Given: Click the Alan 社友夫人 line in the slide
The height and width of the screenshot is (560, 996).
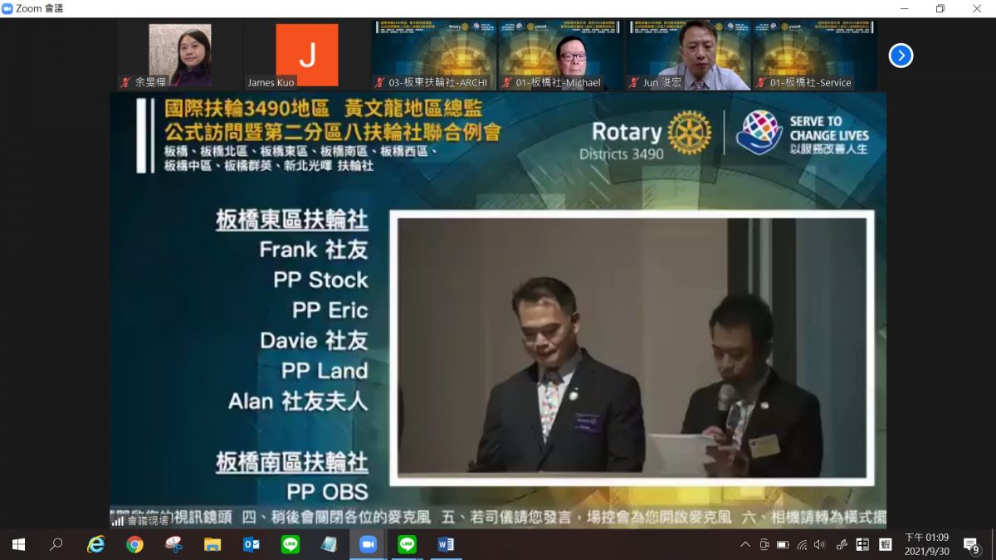Looking at the screenshot, I should (x=298, y=401).
